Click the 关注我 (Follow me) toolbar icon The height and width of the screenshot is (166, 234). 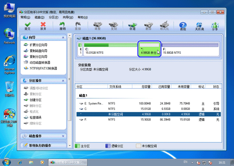(x=199, y=26)
